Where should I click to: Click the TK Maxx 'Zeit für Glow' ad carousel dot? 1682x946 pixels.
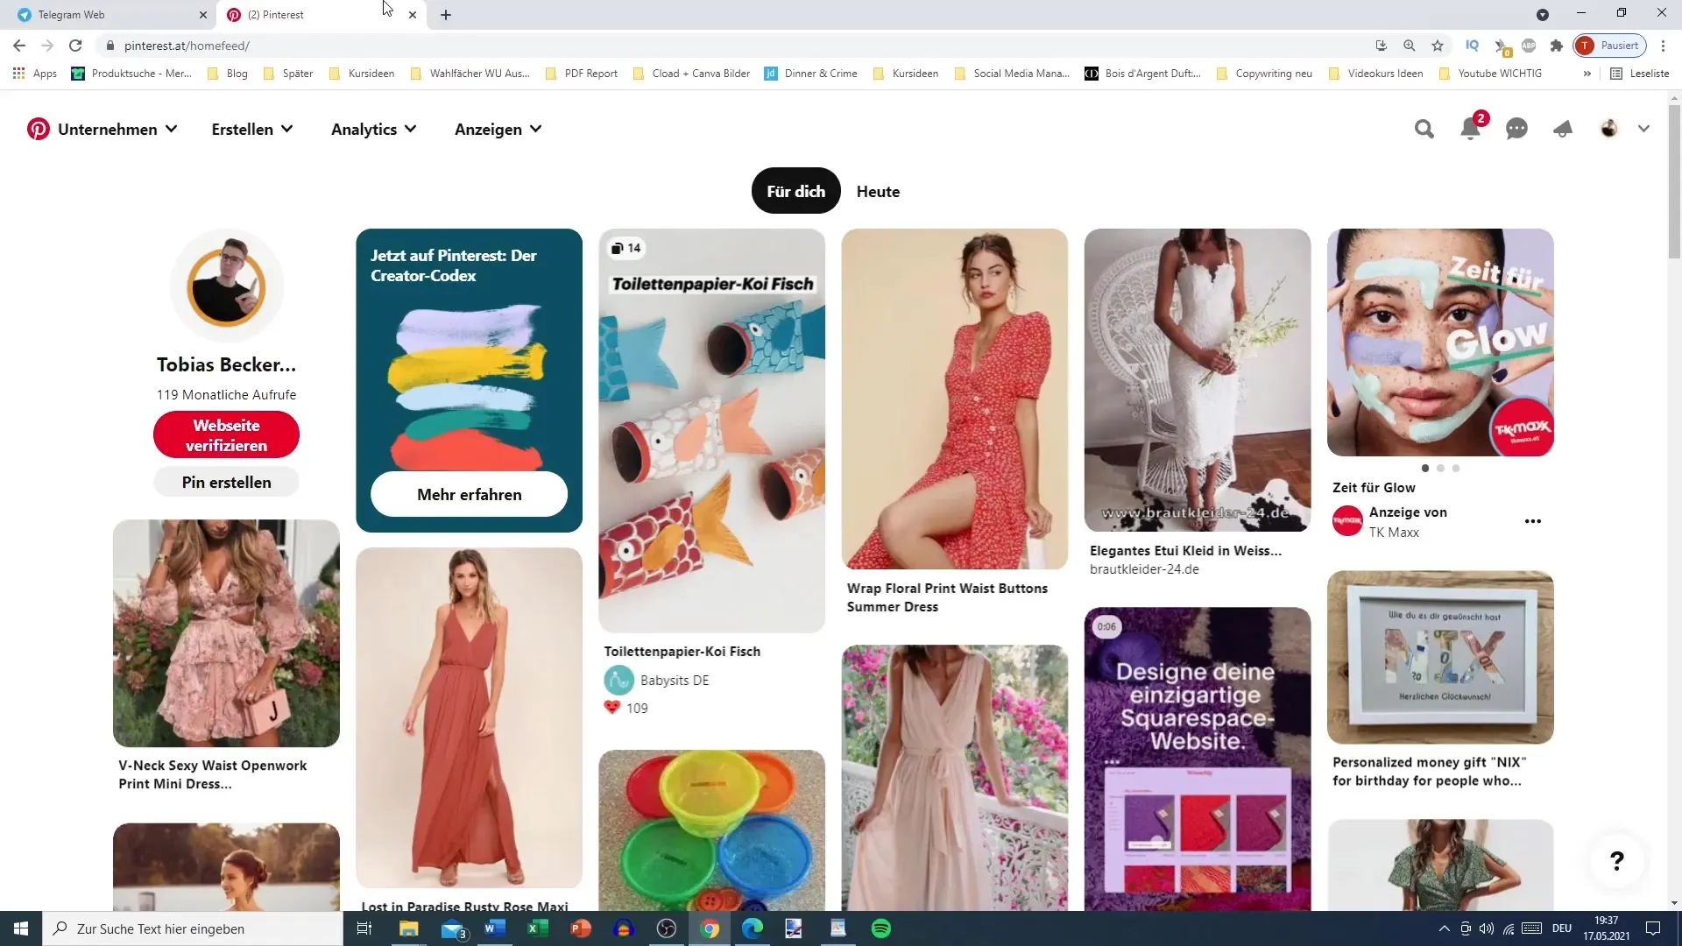point(1424,468)
